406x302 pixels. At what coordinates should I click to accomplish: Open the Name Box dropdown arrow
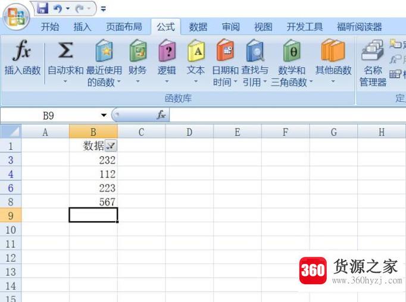[x=104, y=115]
